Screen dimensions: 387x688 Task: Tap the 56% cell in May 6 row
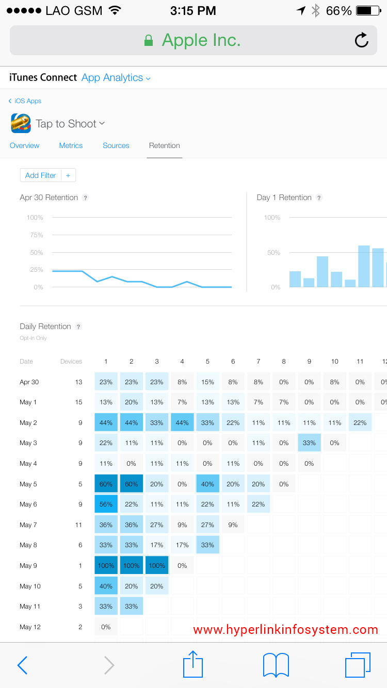coord(106,504)
